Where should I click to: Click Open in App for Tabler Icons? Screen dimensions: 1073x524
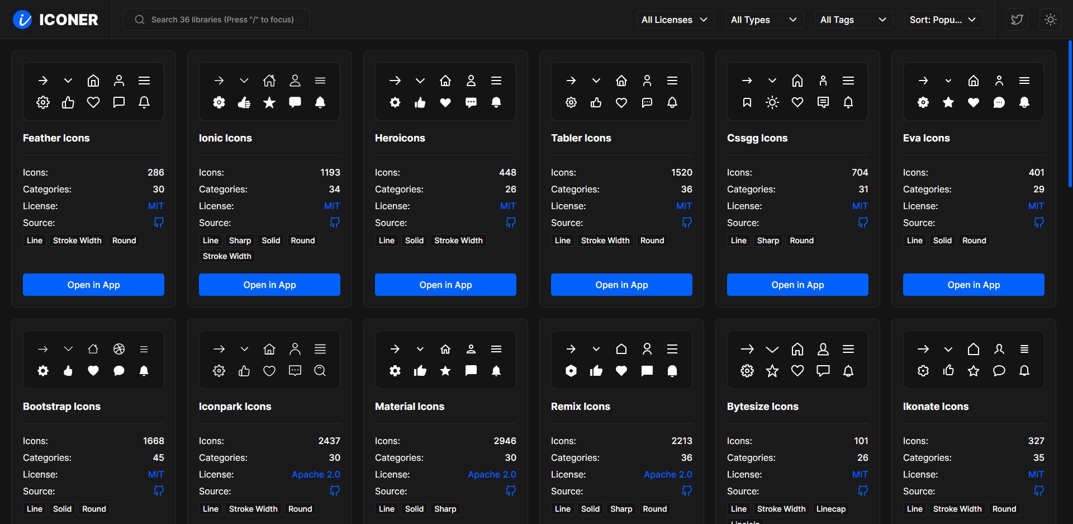(x=621, y=285)
